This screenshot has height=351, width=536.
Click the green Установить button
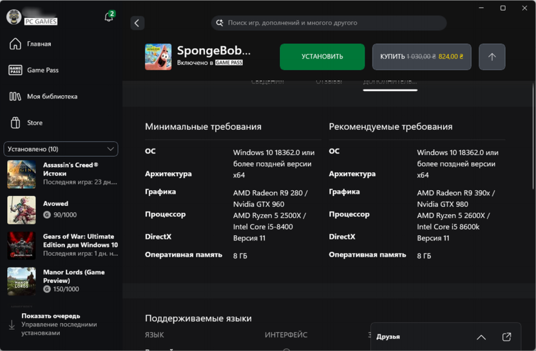pos(322,57)
